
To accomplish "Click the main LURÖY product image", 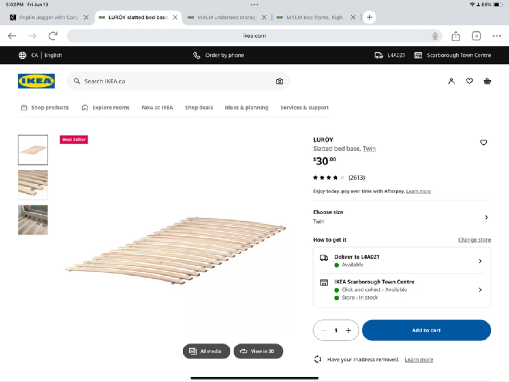I will point(176,250).
